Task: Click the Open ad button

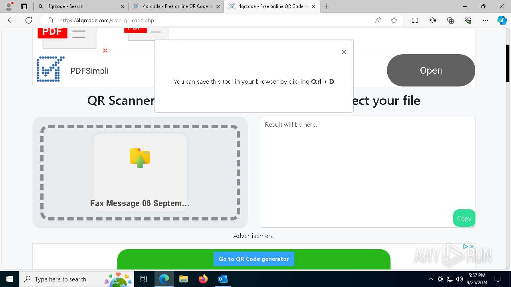Action: [431, 71]
